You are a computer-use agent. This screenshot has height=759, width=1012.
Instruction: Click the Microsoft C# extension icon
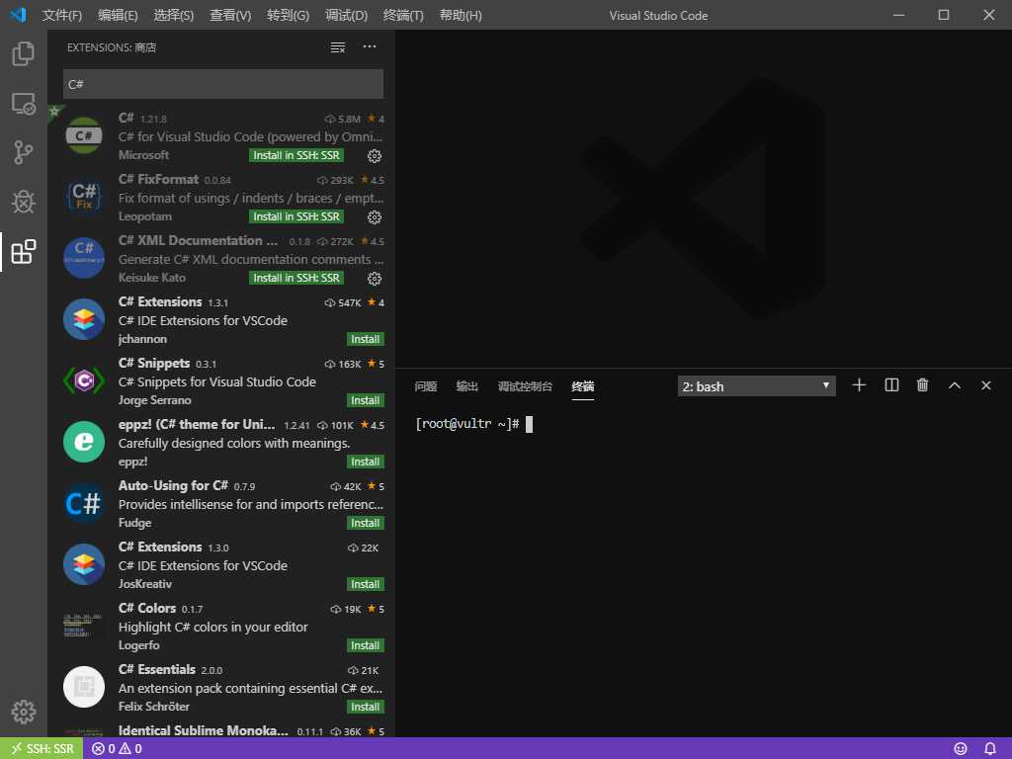pyautogui.click(x=84, y=135)
